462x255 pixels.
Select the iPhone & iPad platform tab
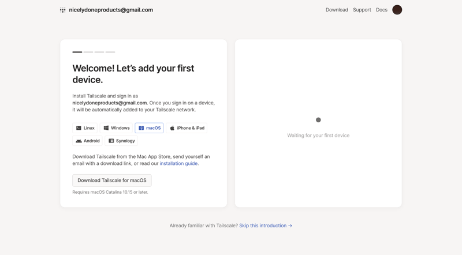click(x=187, y=128)
